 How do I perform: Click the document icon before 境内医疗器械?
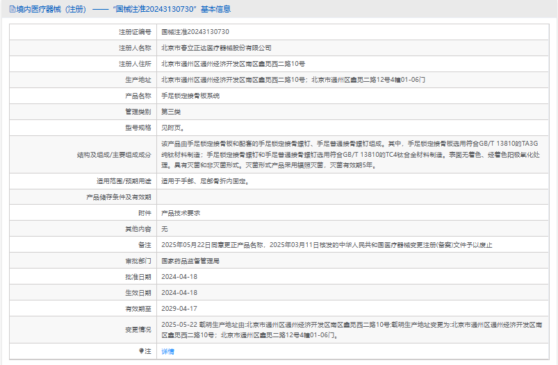coord(13,9)
